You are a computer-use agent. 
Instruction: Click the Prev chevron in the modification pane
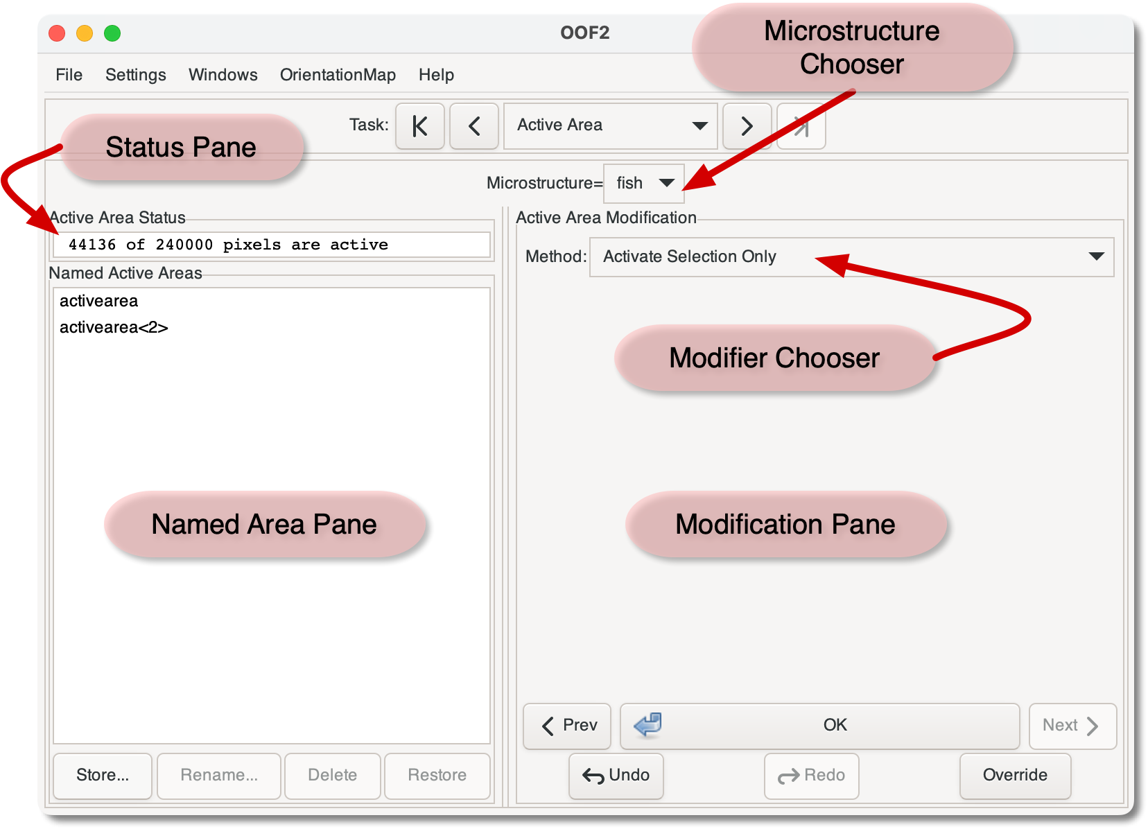566,726
